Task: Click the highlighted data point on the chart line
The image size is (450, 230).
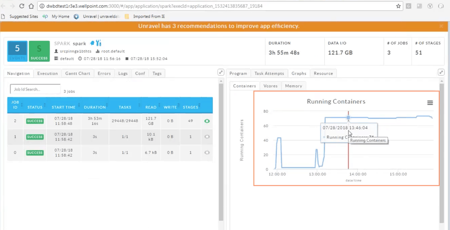Action: 348,118
